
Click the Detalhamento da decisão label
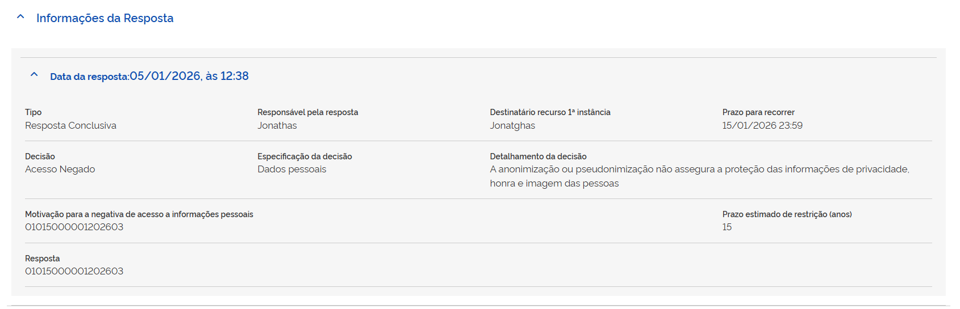[x=538, y=156]
